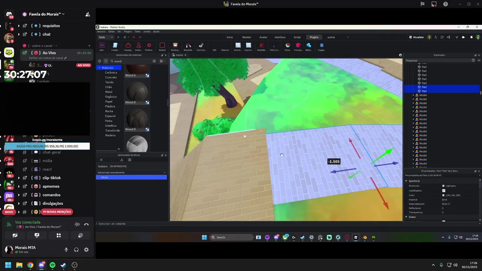Open the Plugins menu in menu bar

[x=128, y=32]
